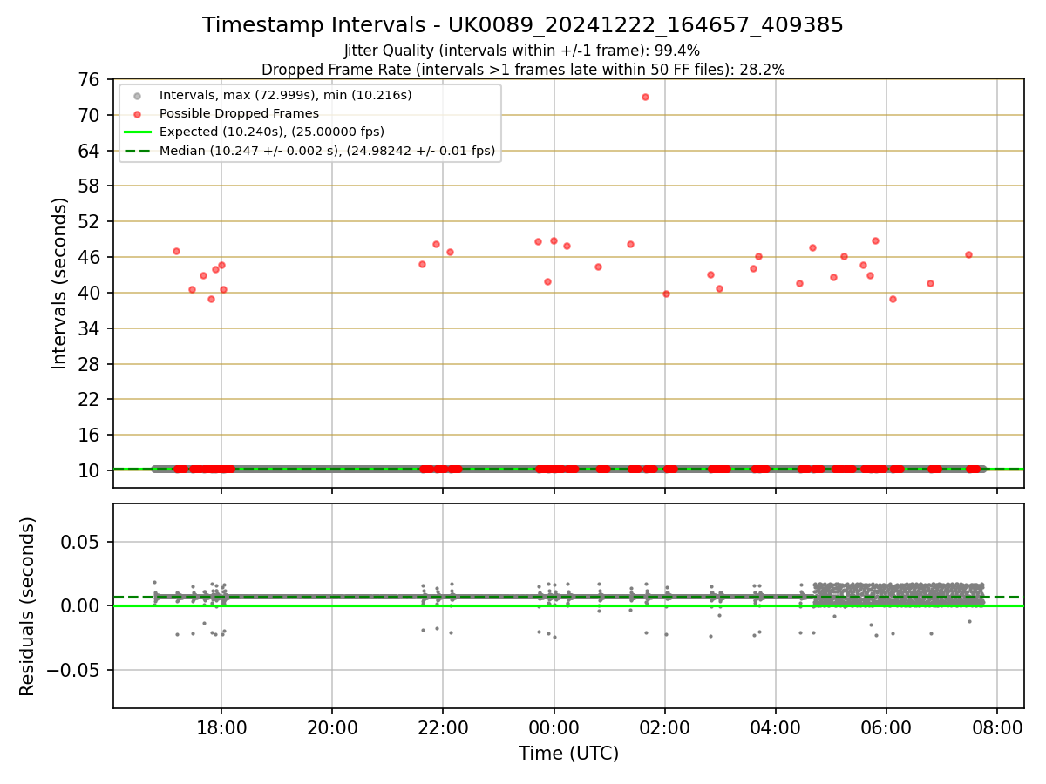Click the '0.00' residuals tick label
The width and height of the screenshot is (1046, 784).
[x=82, y=605]
